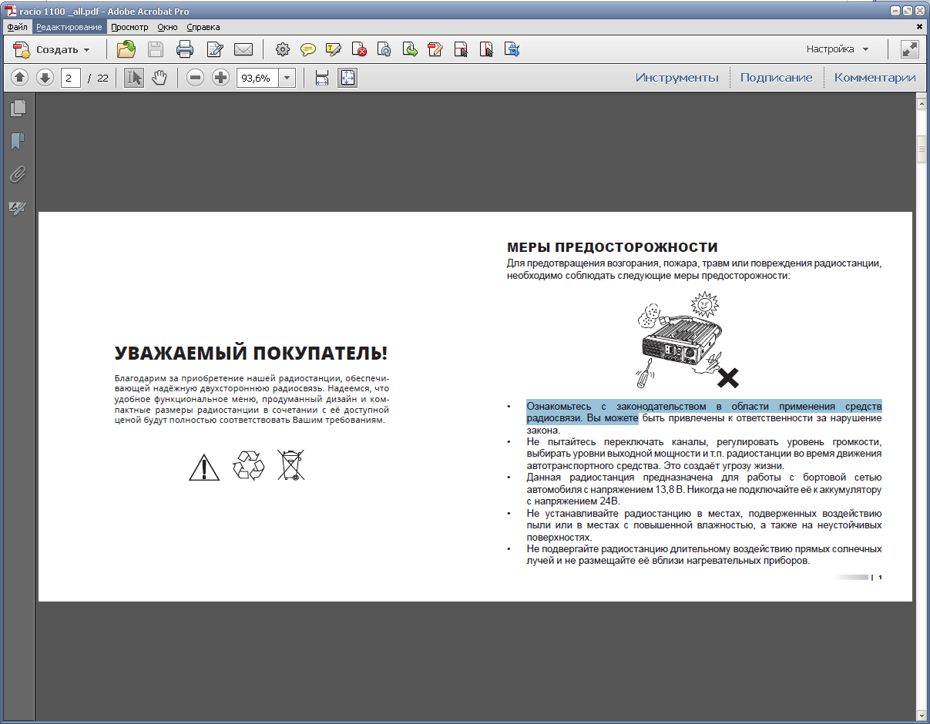Show signatures sidebar panel
The image size is (930, 724).
pyautogui.click(x=18, y=208)
